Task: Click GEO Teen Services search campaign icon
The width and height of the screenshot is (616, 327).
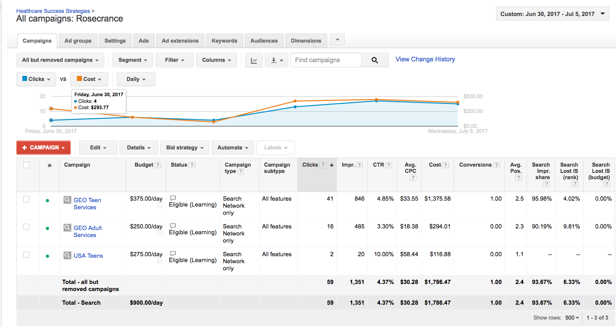Action: point(67,200)
